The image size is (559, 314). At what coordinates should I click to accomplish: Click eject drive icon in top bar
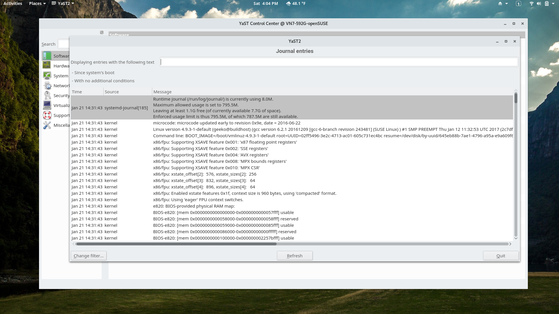500,3
